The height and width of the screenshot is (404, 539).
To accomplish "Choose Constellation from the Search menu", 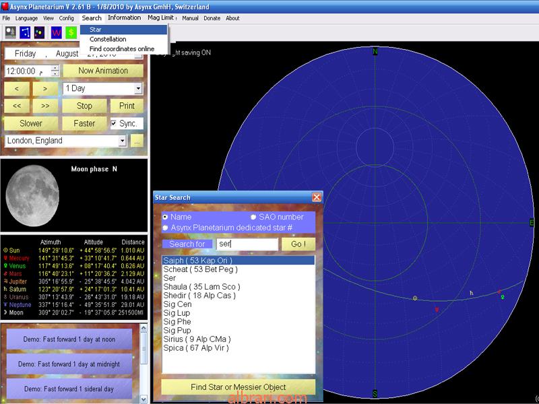I will coord(124,39).
